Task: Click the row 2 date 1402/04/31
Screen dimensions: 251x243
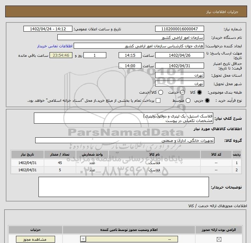Action: pyautogui.click(x=27, y=170)
